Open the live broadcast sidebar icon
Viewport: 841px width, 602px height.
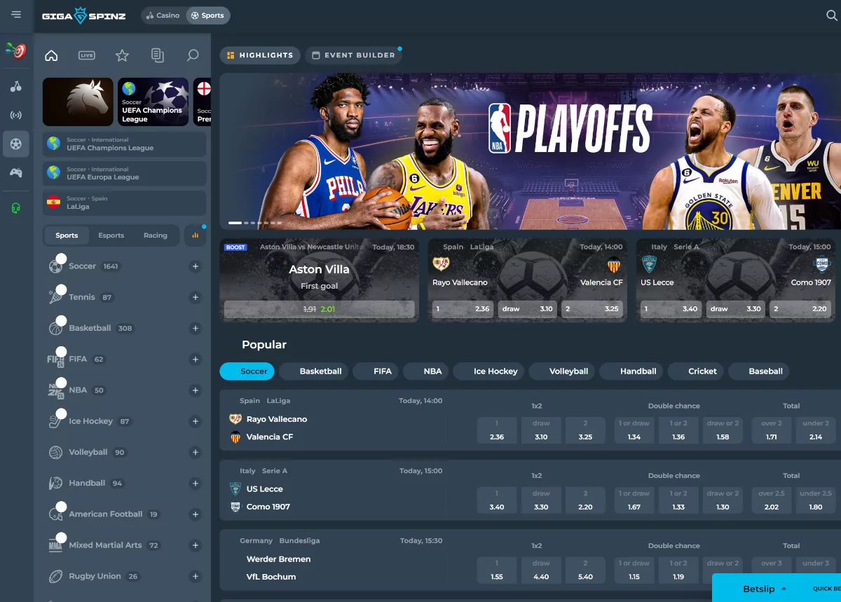[x=16, y=116]
